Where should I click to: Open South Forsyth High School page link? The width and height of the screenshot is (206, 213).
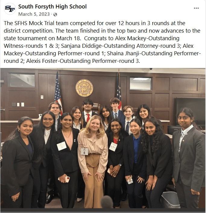pyautogui.click(x=52, y=7)
